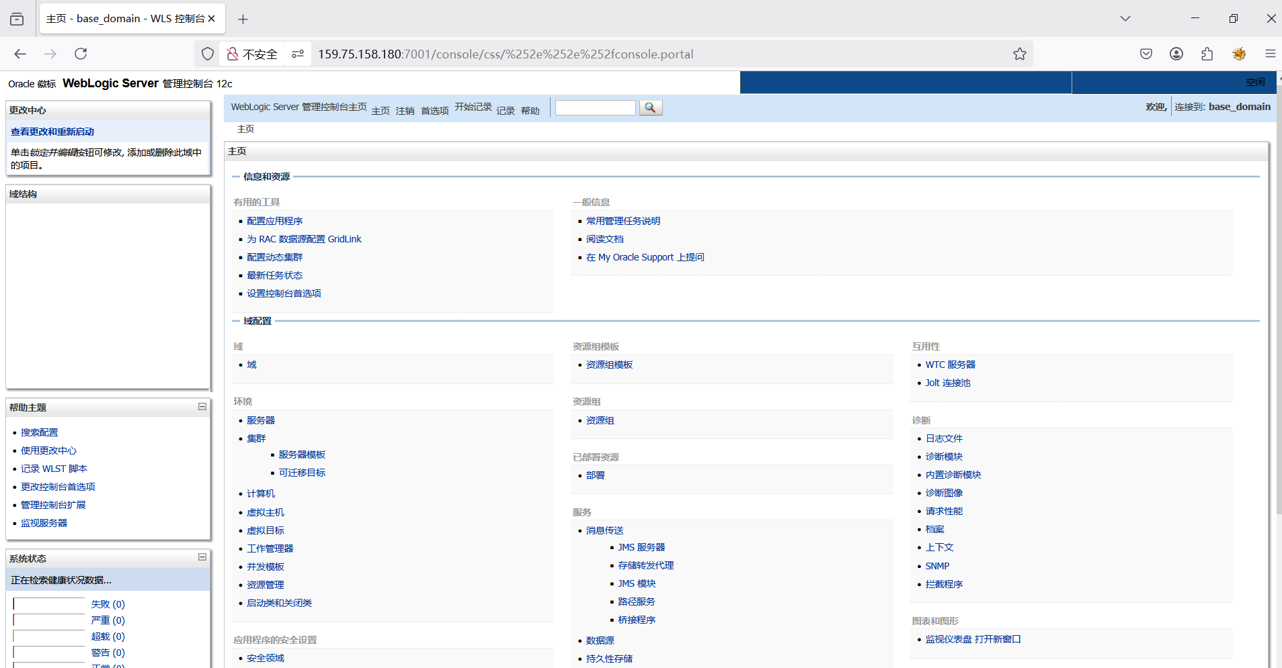Image resolution: width=1282 pixels, height=668 pixels.
Task: Open the recent browsing tab history icon
Action: point(17,19)
